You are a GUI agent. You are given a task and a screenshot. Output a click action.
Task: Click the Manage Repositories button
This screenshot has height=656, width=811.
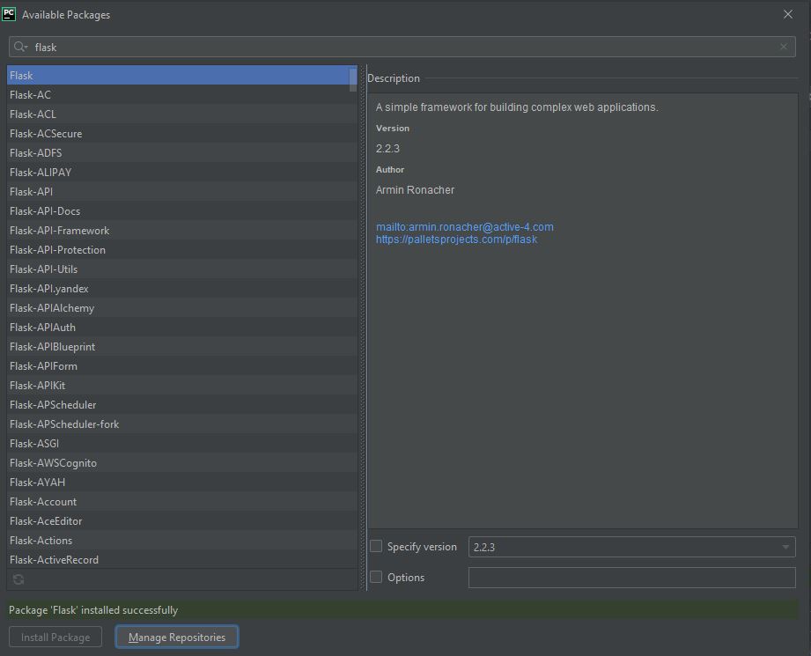176,636
